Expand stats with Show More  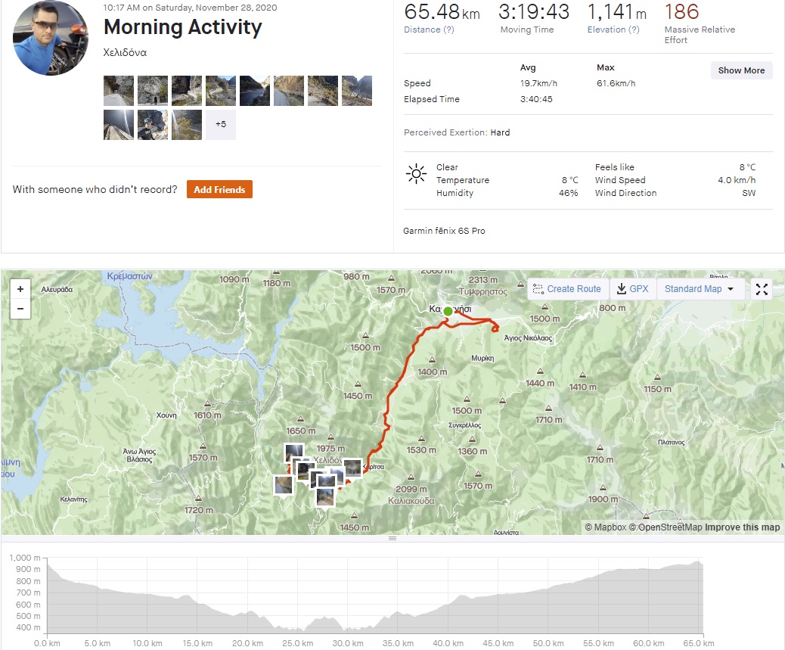pos(741,70)
